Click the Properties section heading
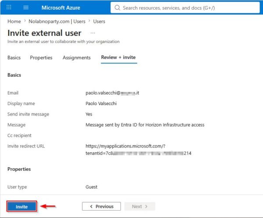The height and width of the screenshot is (218, 263). point(19,169)
